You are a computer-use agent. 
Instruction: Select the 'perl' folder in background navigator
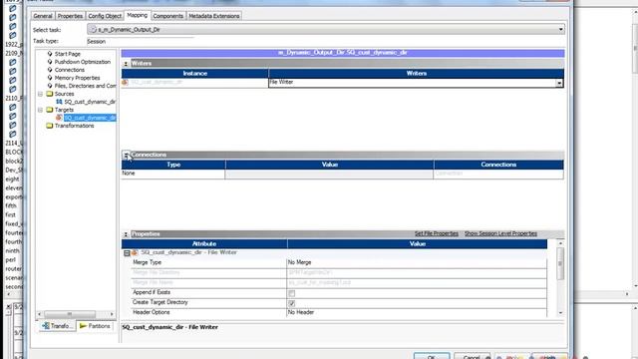point(11,259)
